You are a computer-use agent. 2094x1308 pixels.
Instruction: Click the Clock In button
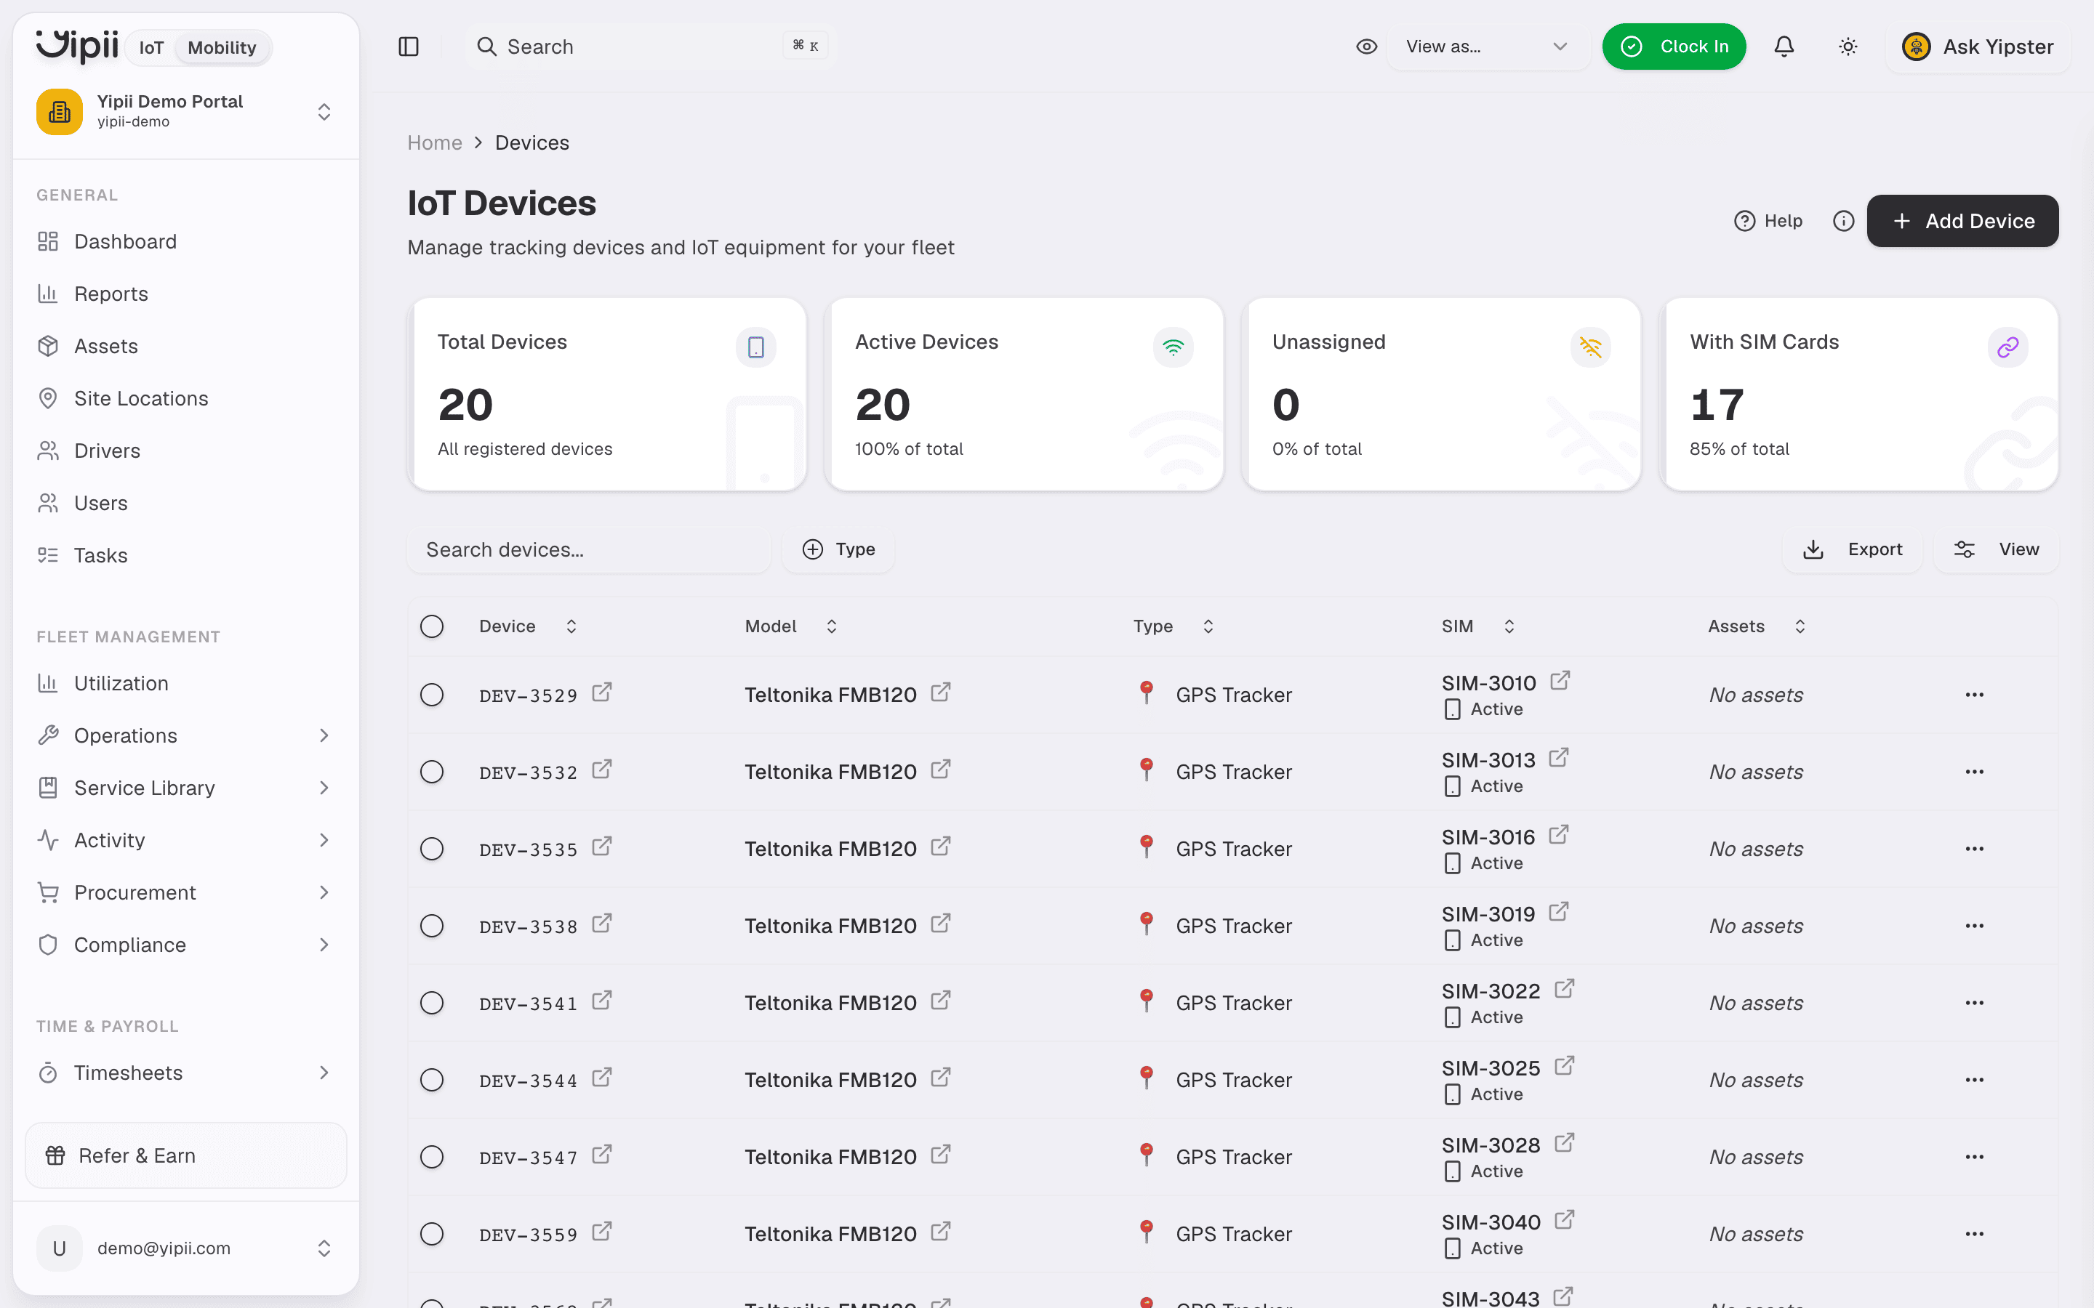pos(1674,47)
